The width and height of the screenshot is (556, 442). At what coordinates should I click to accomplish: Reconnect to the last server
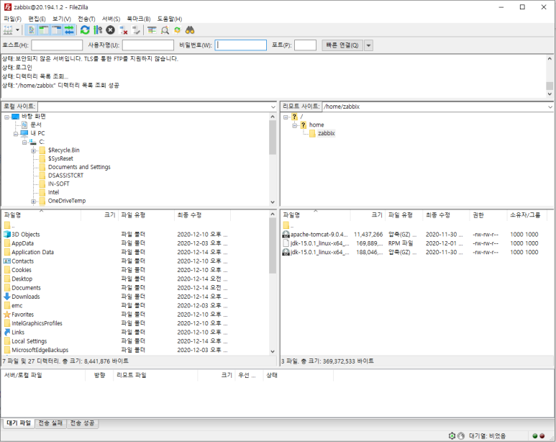point(136,30)
